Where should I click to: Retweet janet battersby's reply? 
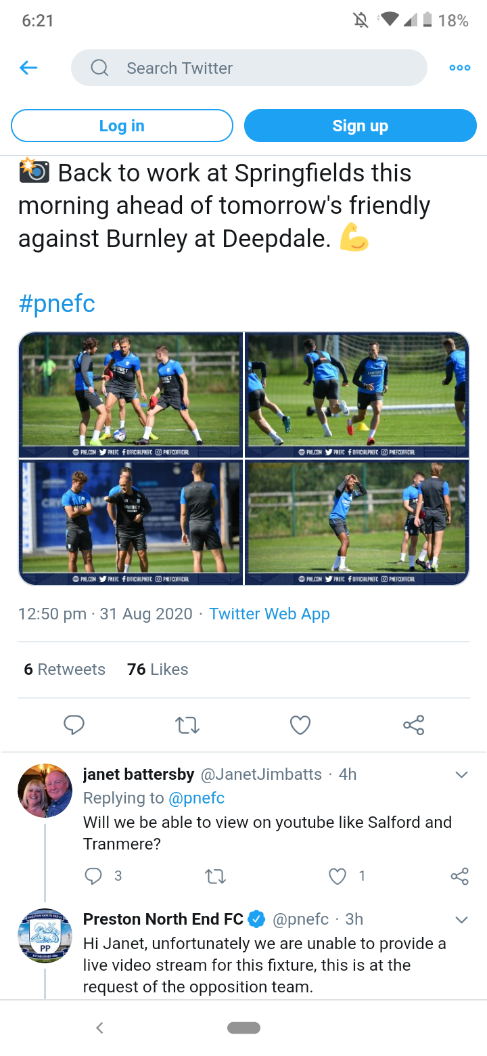click(215, 877)
